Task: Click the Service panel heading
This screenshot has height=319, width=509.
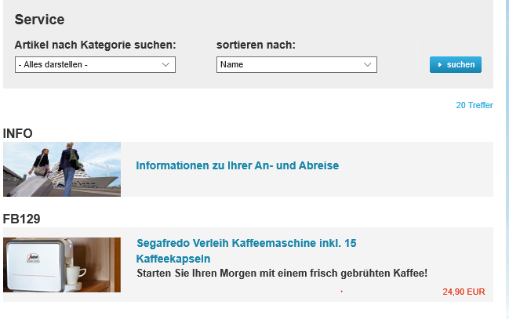Action: [x=39, y=20]
